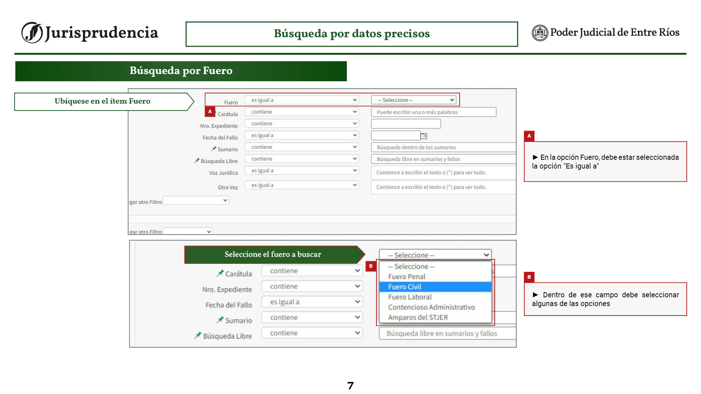Click the 'Nro. Expediente' label in lower form
Viewport: 701px width, 394px height.
(x=227, y=290)
